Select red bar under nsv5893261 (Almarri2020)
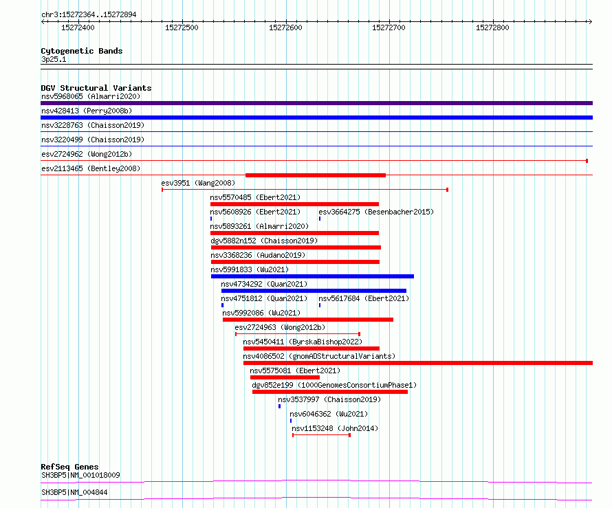Screen dimensions: 612x508 295,233
